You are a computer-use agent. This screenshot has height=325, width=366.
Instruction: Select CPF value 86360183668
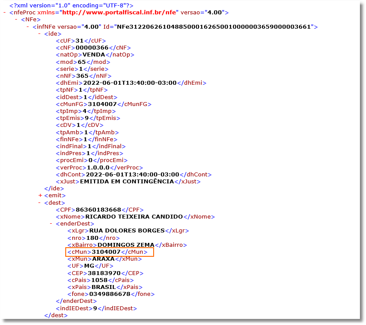tap(98, 210)
